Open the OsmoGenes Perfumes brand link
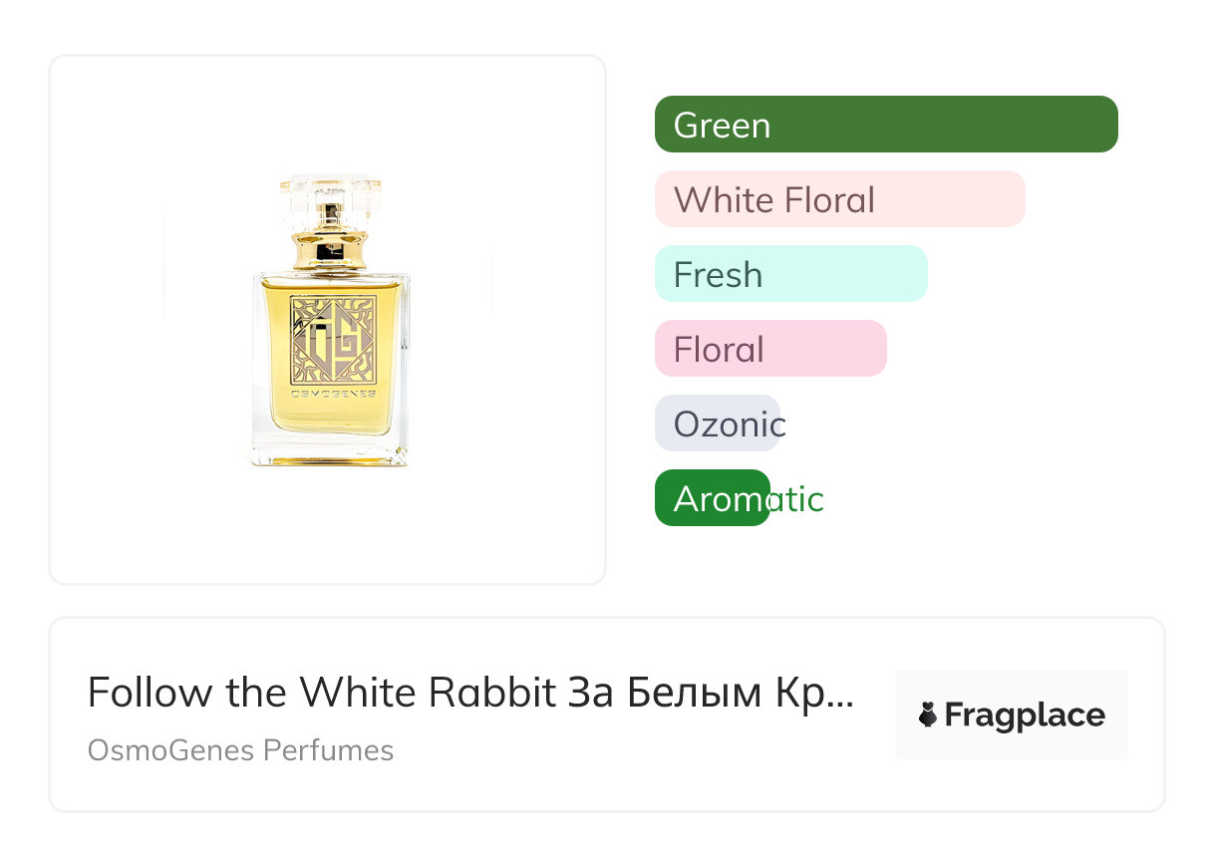Viewport: 1214px width, 861px height. point(240,750)
